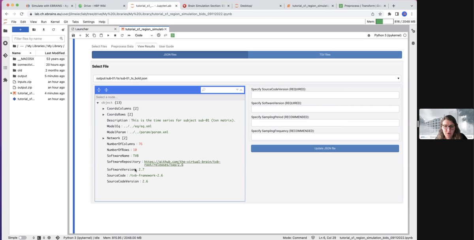Screen dimensions: 474x240
Task: Click previous search result arrow in JSON editor
Action: click(241, 90)
